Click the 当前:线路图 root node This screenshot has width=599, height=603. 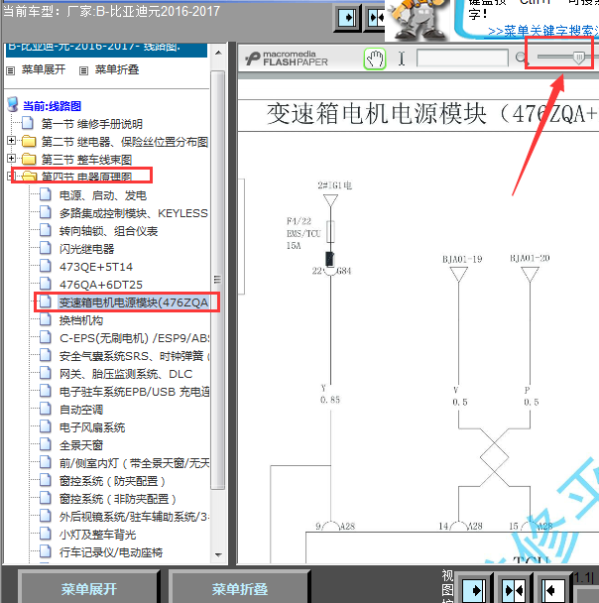52,106
